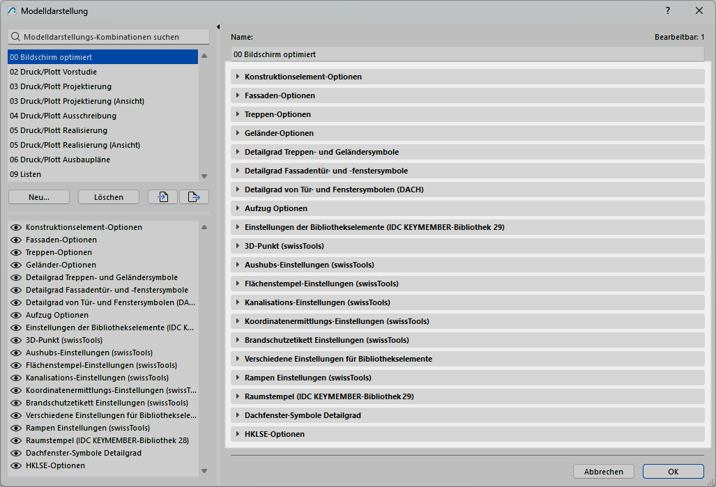The height and width of the screenshot is (487, 716).
Task: Select 02 Druck/Plott Vorstudie combination
Action: [54, 72]
